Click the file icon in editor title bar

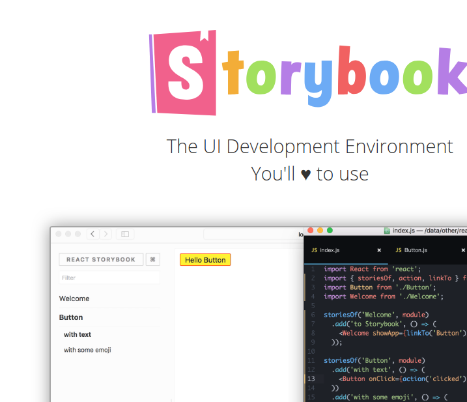pyautogui.click(x=387, y=231)
